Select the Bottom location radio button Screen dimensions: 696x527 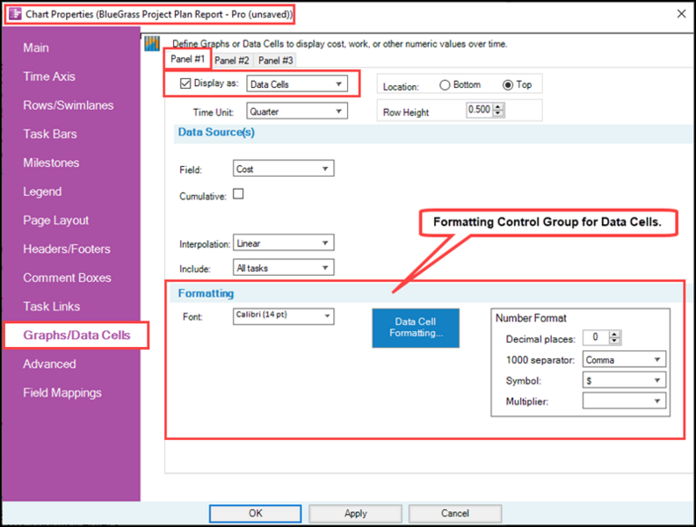click(x=445, y=85)
